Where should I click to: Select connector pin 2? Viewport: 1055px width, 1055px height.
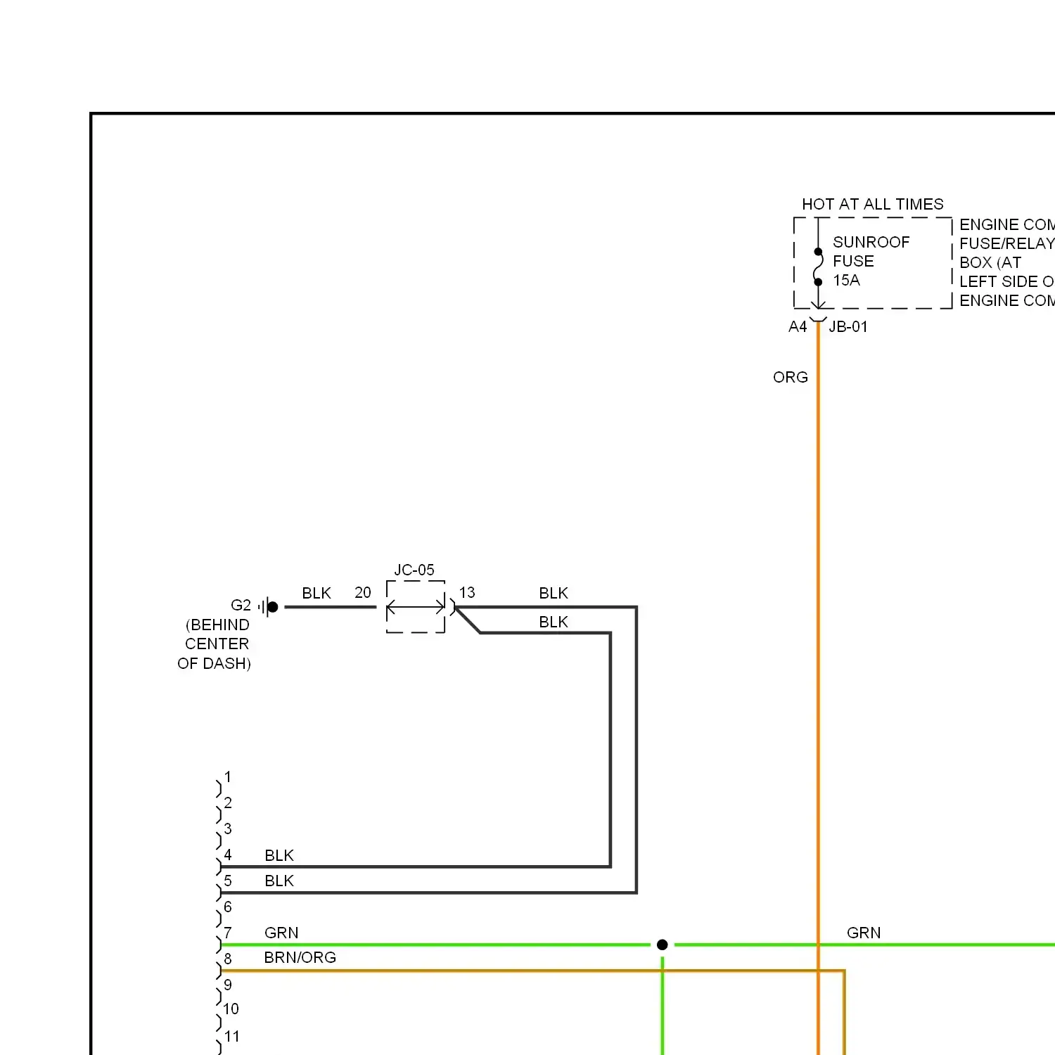pos(228,803)
